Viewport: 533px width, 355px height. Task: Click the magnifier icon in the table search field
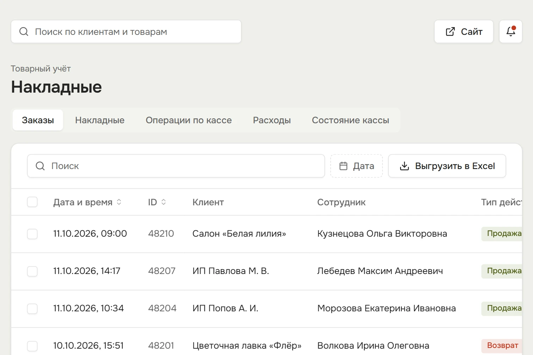point(40,166)
